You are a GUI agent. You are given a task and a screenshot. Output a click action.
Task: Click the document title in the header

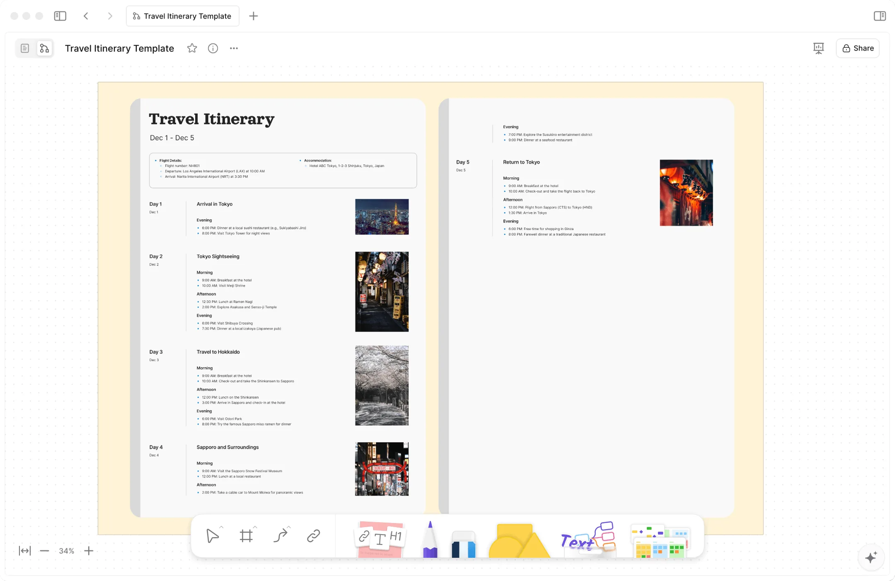tap(119, 48)
